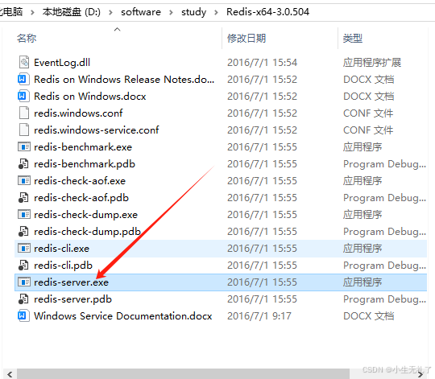
Task: Click the application icon of redis-server.exe
Action: point(24,282)
